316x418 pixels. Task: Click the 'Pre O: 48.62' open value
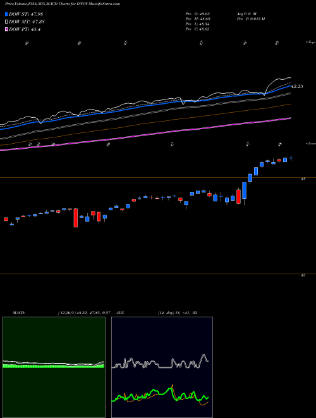(x=198, y=13)
